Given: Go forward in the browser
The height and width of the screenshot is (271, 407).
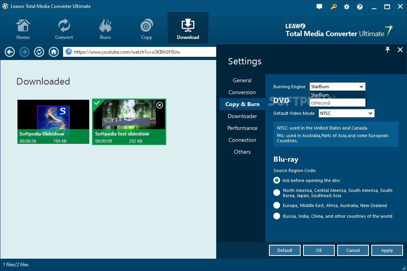Looking at the screenshot, I should [x=25, y=52].
